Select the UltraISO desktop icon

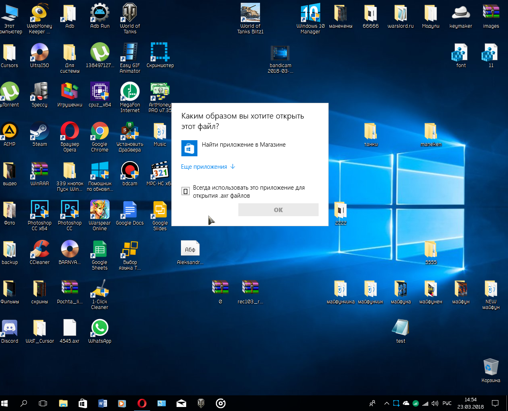click(x=39, y=55)
